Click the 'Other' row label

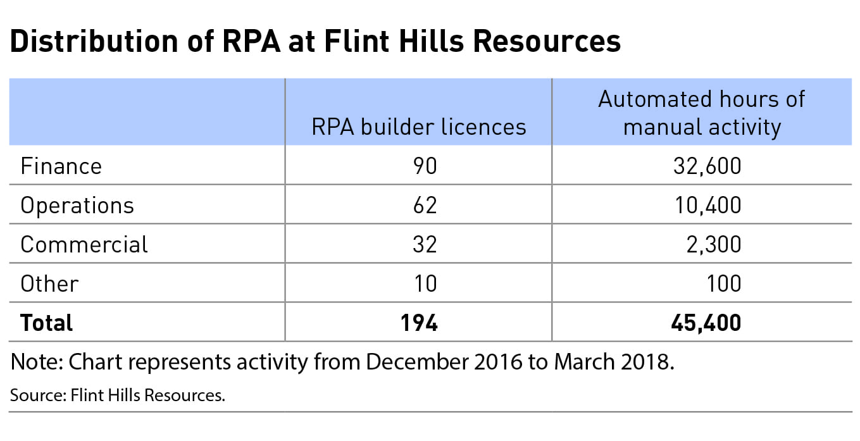(50, 283)
